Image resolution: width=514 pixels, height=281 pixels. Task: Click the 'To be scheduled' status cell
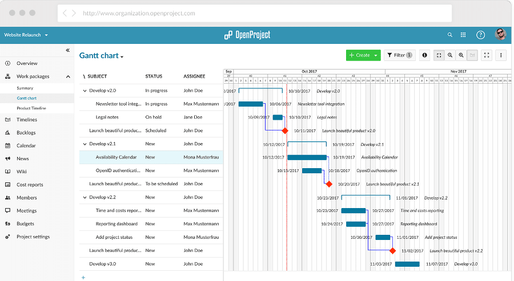click(x=162, y=184)
